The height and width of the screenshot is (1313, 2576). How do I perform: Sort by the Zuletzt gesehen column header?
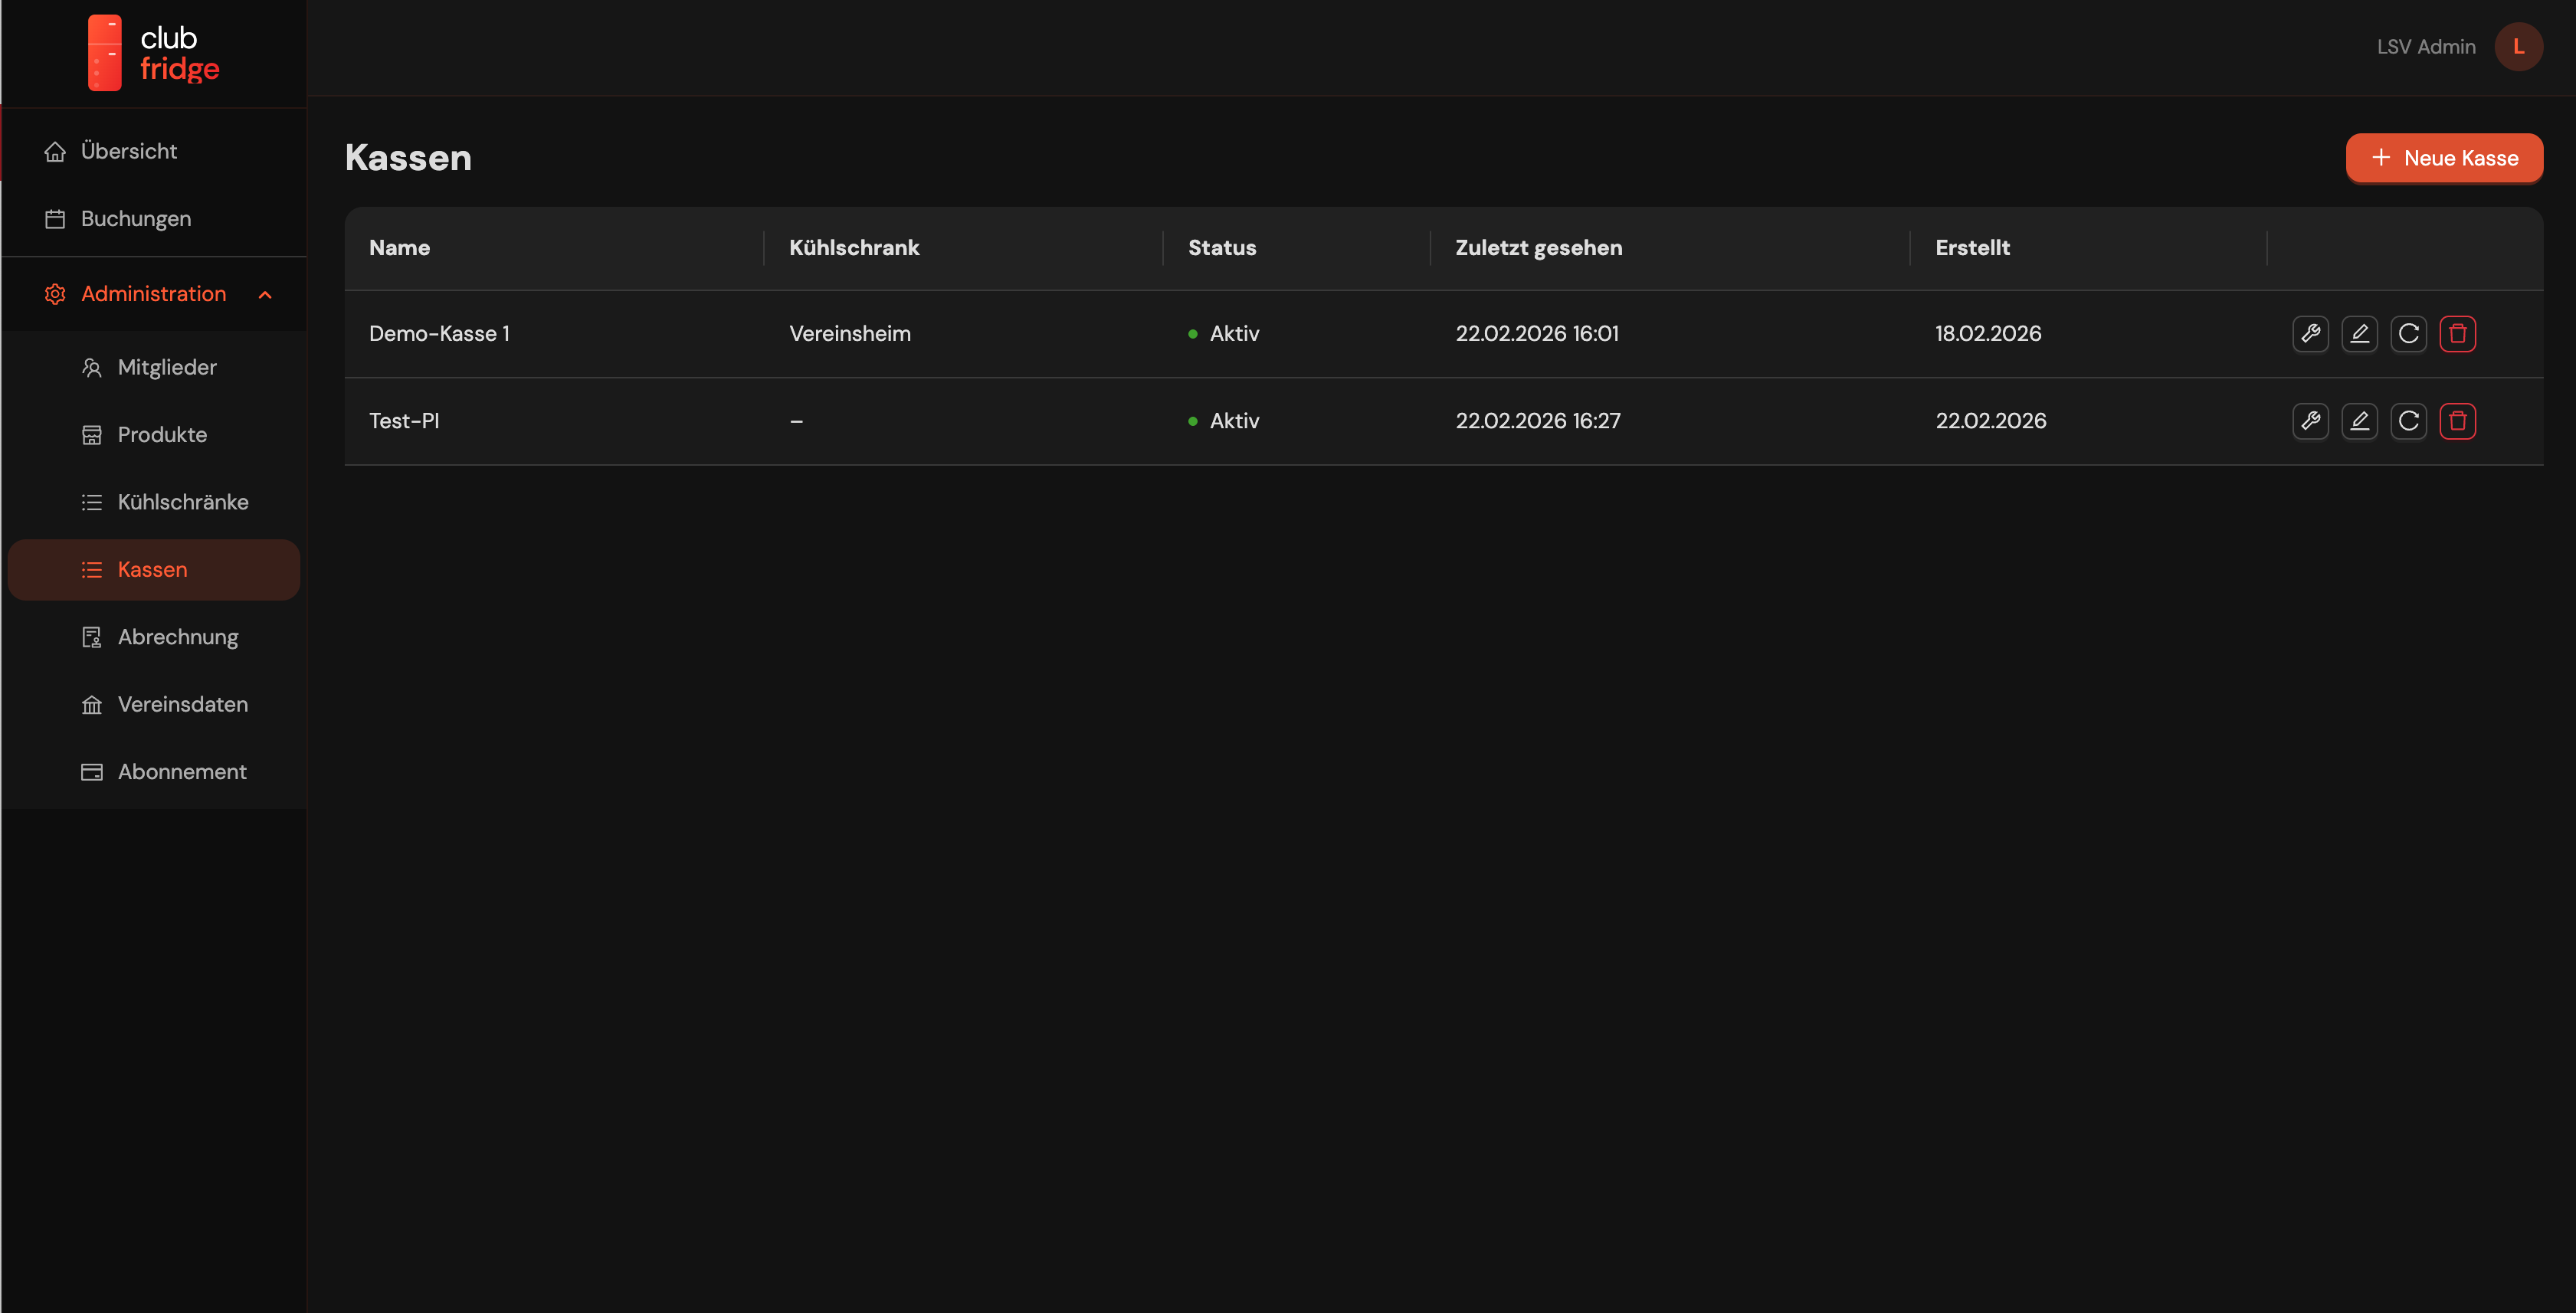1538,248
